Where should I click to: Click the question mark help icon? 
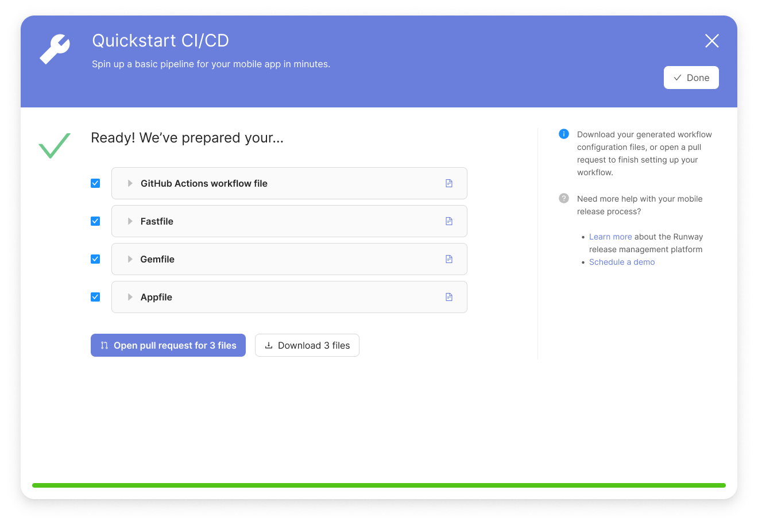tap(563, 198)
